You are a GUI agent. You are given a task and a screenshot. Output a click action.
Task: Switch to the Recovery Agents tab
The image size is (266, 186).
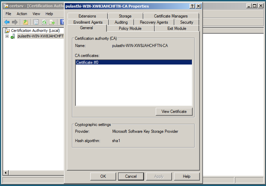(x=154, y=22)
